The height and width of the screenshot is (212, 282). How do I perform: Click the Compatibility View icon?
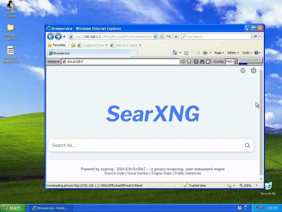click(x=162, y=37)
